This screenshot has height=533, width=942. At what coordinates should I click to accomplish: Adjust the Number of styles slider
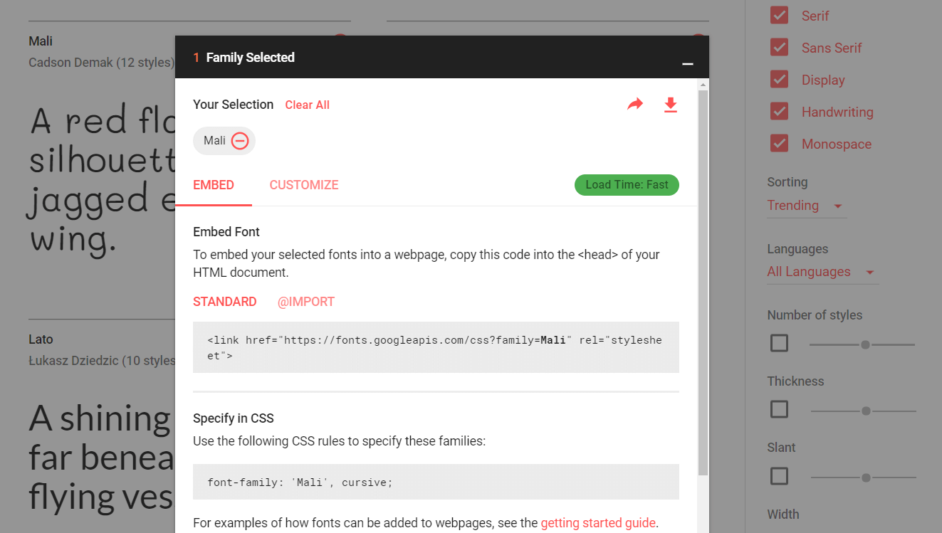click(x=865, y=344)
